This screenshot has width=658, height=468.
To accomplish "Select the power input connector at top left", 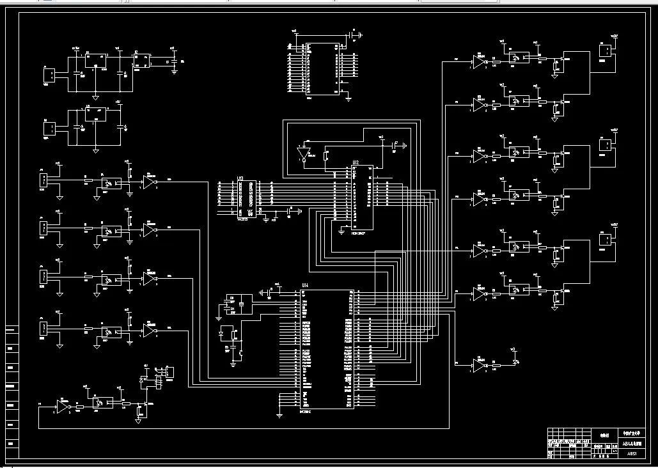I will [49, 75].
